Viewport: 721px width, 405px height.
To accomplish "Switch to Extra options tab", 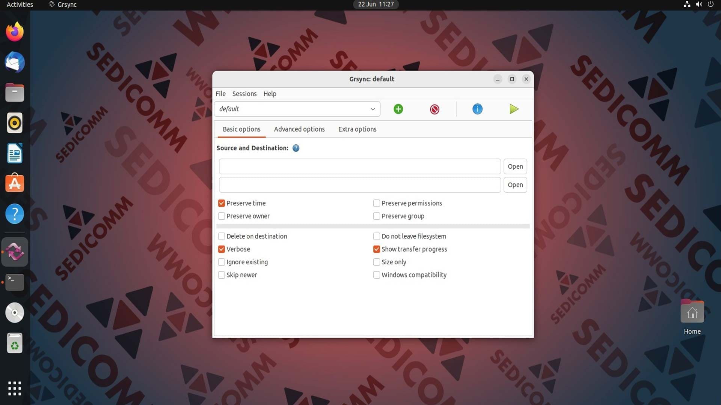I will click(357, 129).
